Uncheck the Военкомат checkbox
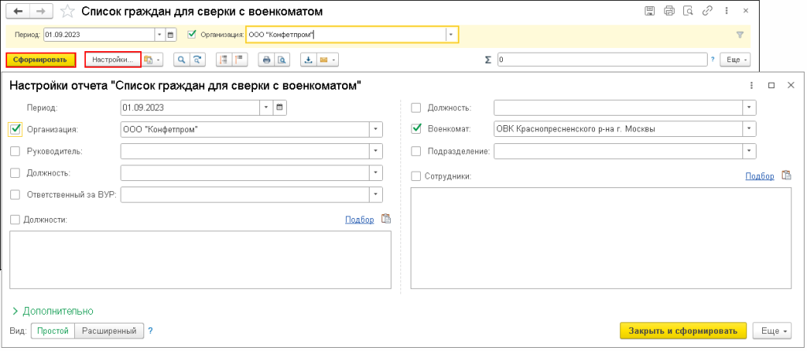807x351 pixels. point(416,130)
